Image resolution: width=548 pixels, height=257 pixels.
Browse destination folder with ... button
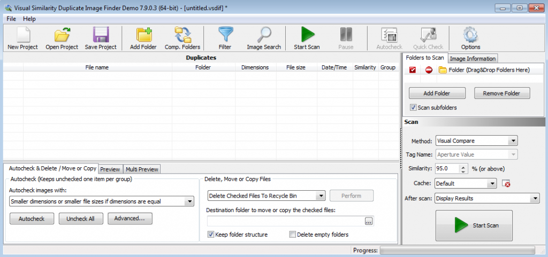[369, 221]
